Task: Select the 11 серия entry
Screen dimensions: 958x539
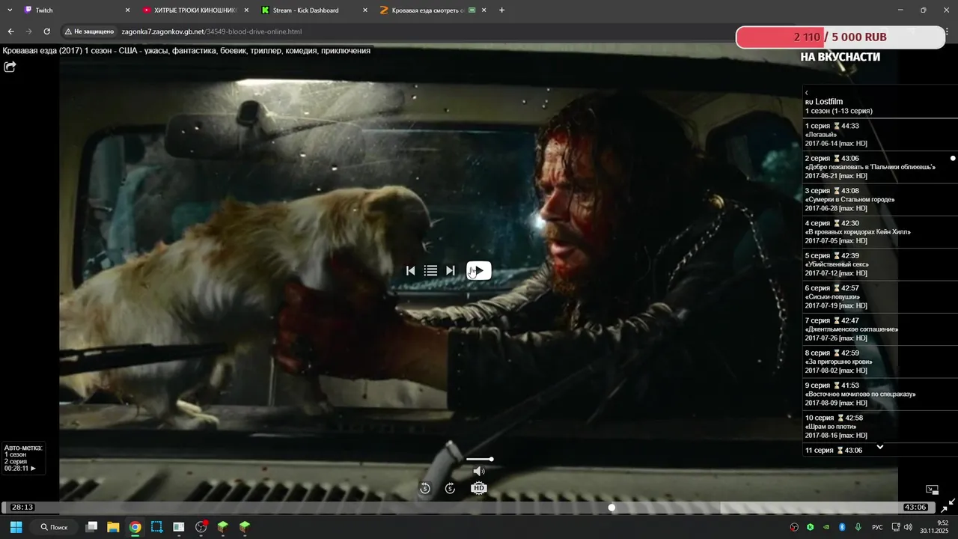Action: (880, 450)
